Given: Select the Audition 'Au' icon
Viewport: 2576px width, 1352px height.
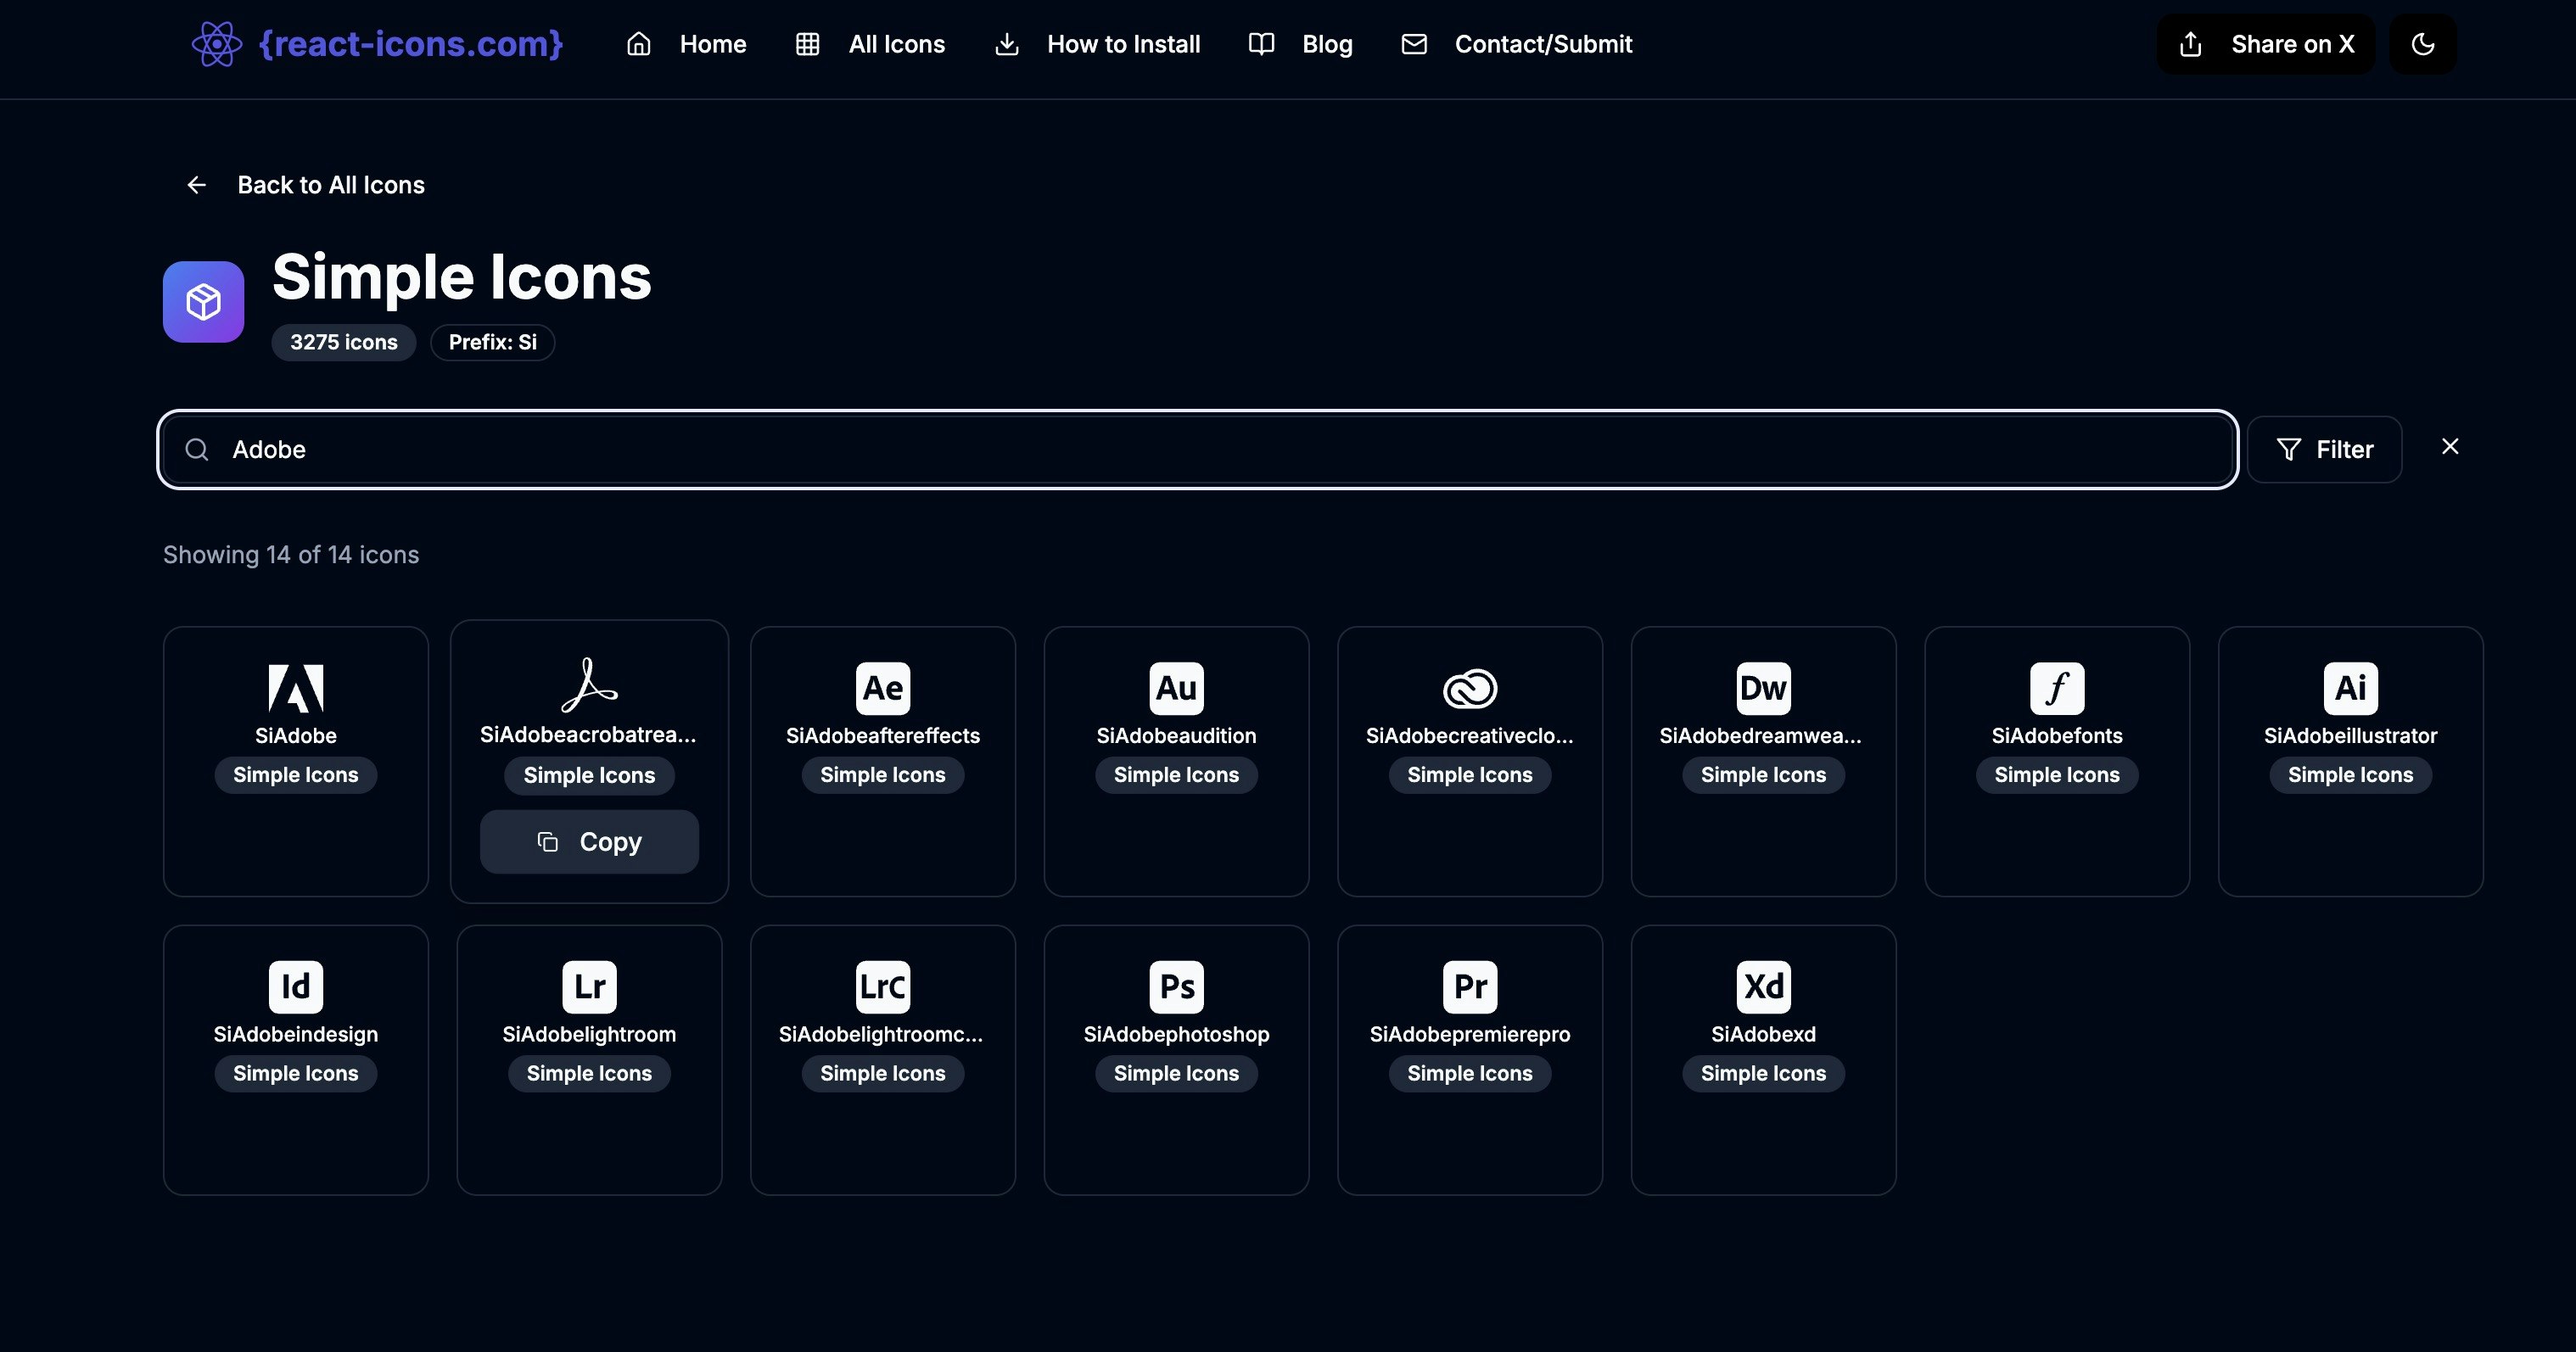Looking at the screenshot, I should [1176, 688].
